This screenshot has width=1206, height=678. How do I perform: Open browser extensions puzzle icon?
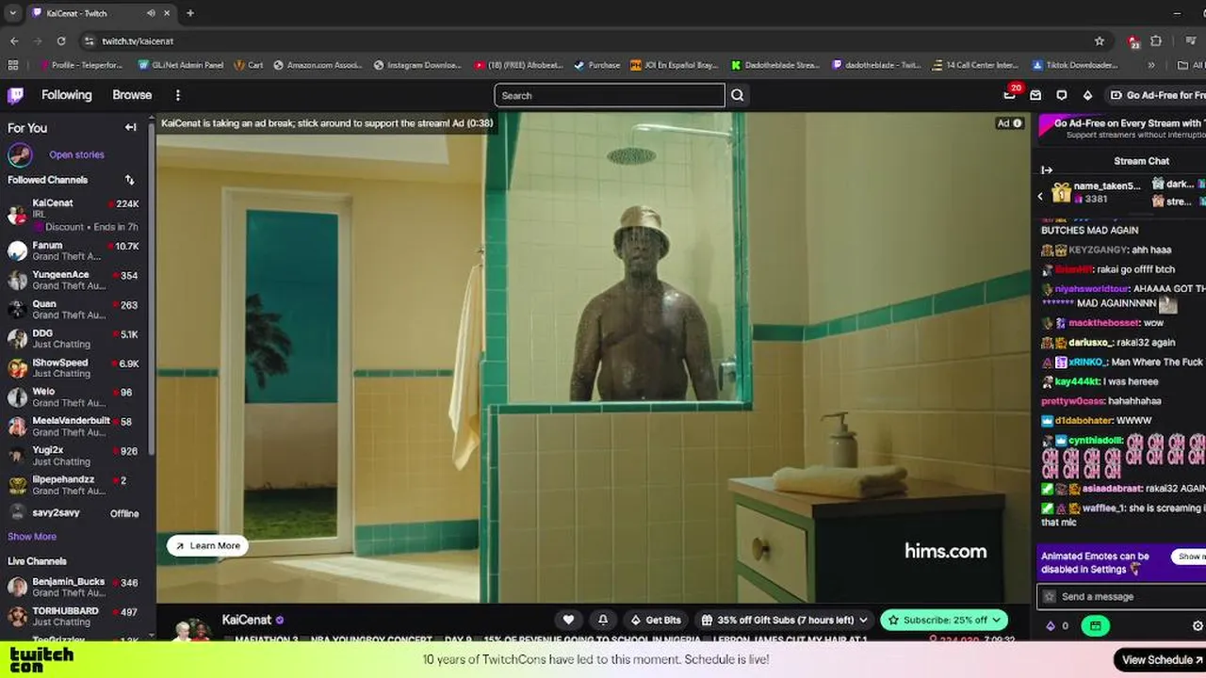pos(1156,41)
